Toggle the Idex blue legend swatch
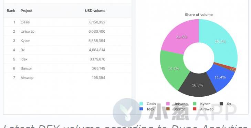251x128 pixels. pyautogui.click(x=141, y=109)
